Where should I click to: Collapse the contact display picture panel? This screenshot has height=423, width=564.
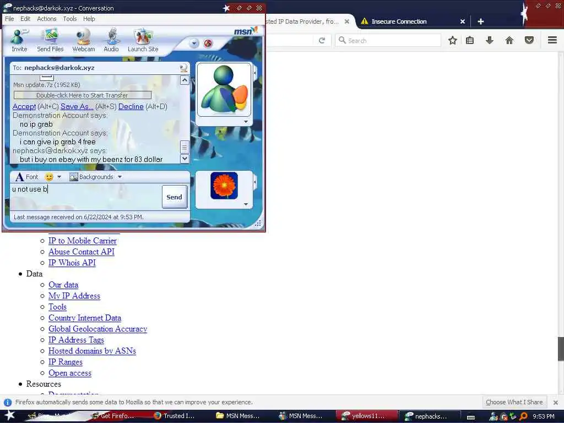[x=255, y=73]
